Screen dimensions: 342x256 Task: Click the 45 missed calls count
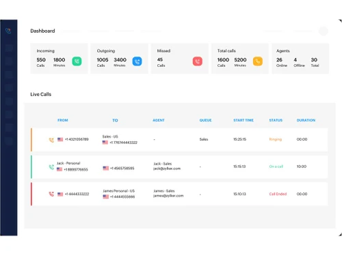[160, 59]
